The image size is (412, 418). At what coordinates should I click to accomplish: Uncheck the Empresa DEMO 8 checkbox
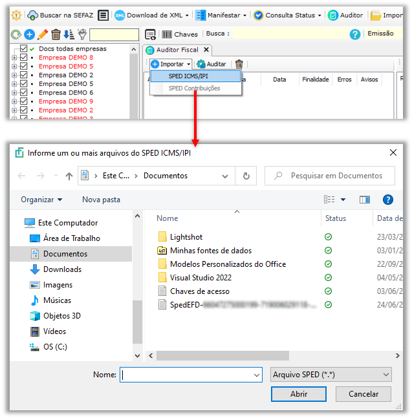point(24,57)
